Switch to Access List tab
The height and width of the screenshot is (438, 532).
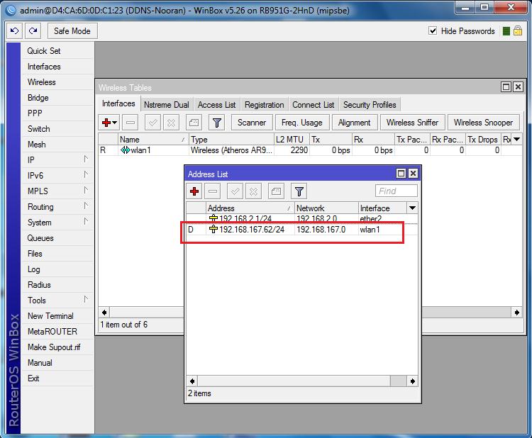pyautogui.click(x=216, y=105)
